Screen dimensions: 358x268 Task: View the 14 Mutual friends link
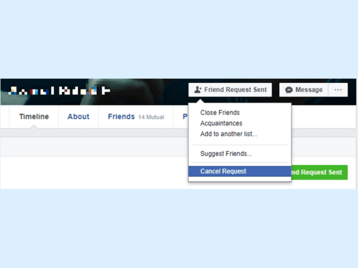click(x=151, y=117)
